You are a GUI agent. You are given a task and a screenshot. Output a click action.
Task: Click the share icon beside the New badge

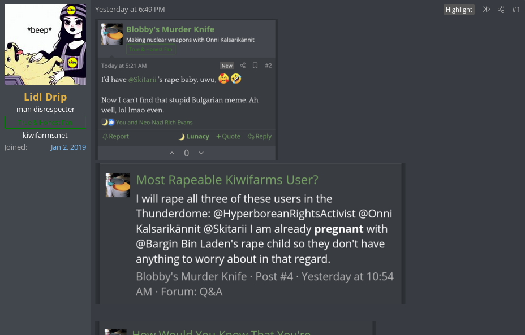pyautogui.click(x=243, y=66)
